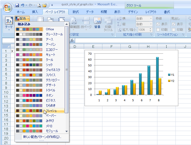Click the 縦 height scaling icon

pyautogui.click(x=119, y=24)
